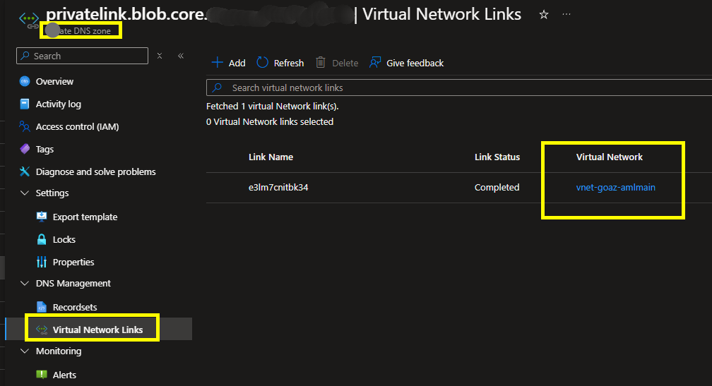
Task: Collapse the DNS Management section chevron
Action: (x=25, y=283)
